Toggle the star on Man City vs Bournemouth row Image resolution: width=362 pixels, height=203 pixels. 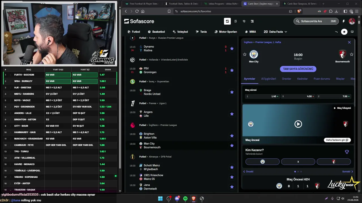pos(232,145)
